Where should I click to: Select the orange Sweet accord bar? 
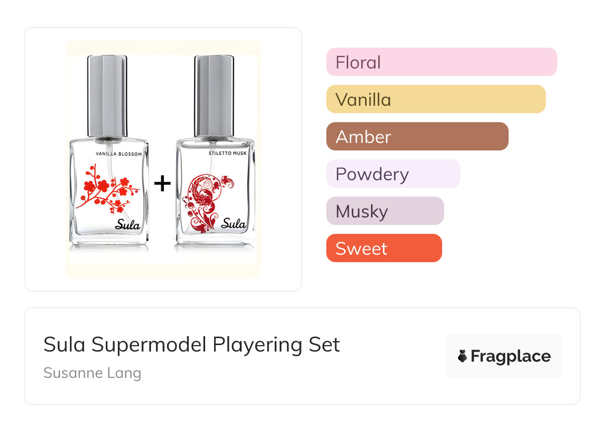tap(383, 248)
